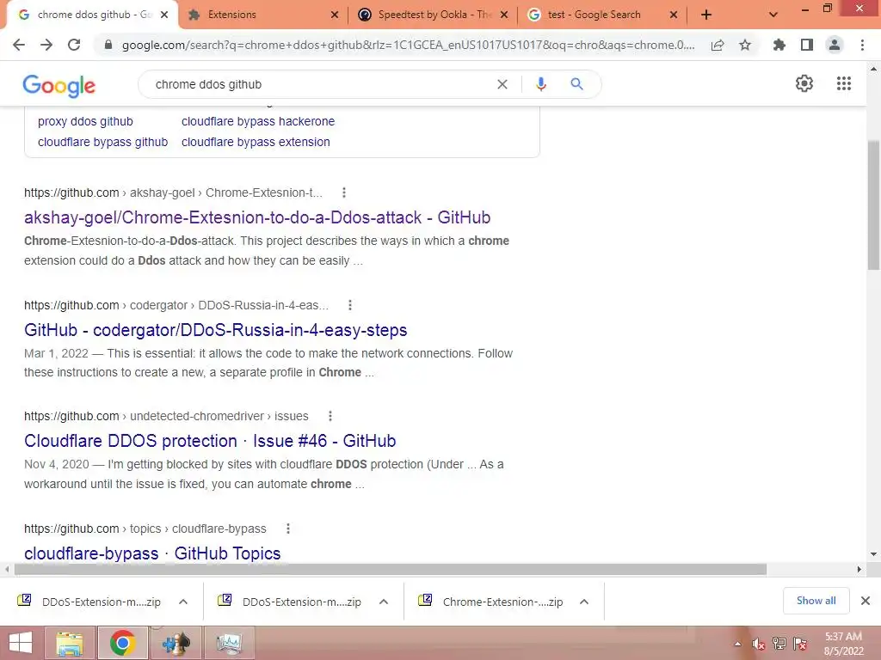Open akshay-goel Chrome-Extesnion Ddos attack result
Viewport: 881px width, 660px height.
(257, 217)
